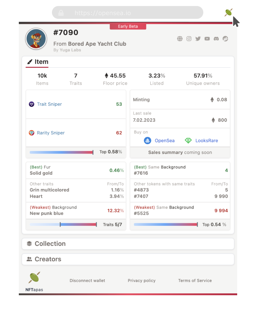Click the Early Beta badge

pos(128,26)
